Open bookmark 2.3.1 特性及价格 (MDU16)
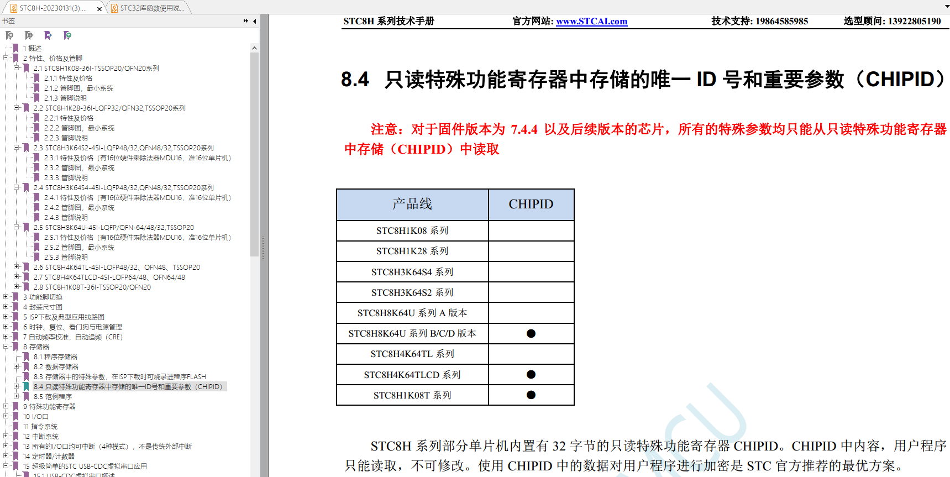The image size is (950, 477). point(138,158)
